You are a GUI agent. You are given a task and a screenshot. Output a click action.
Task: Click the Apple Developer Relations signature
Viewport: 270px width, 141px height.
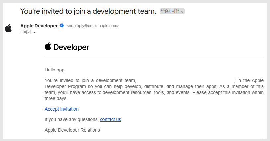click(72, 130)
